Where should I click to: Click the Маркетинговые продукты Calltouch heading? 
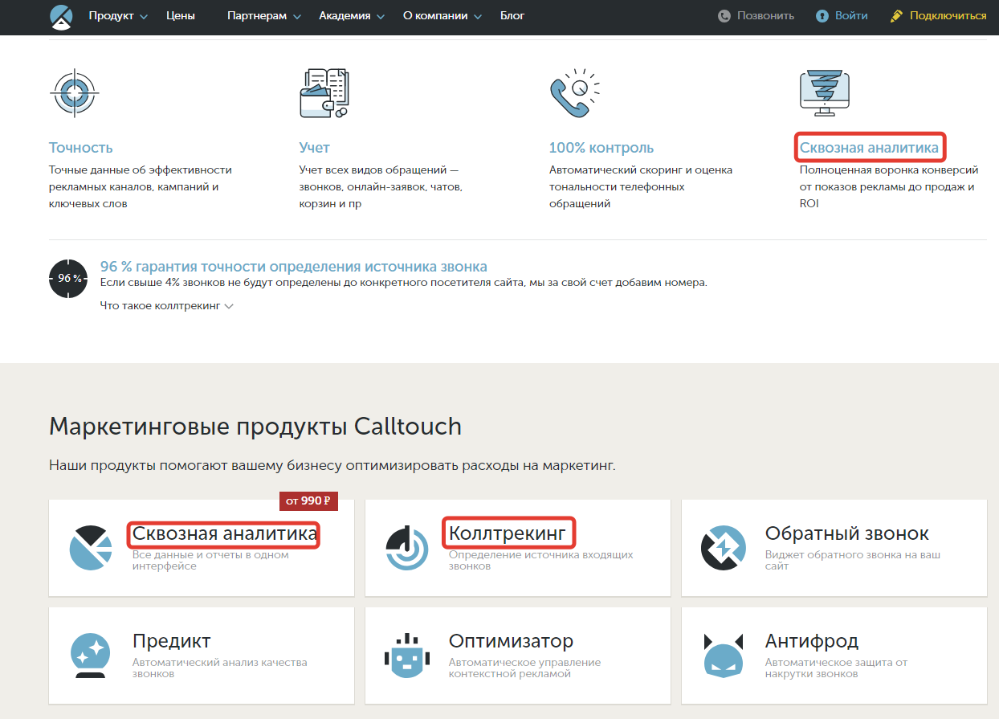click(x=255, y=426)
